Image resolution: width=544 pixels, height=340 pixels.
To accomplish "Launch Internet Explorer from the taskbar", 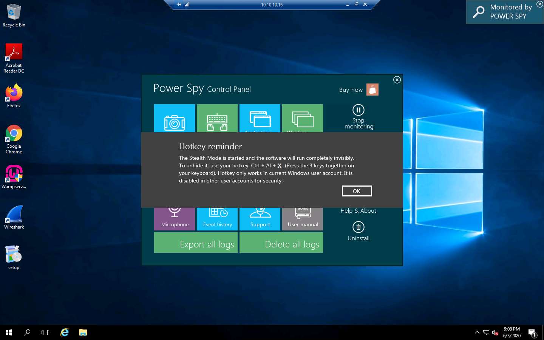I will coord(65,332).
